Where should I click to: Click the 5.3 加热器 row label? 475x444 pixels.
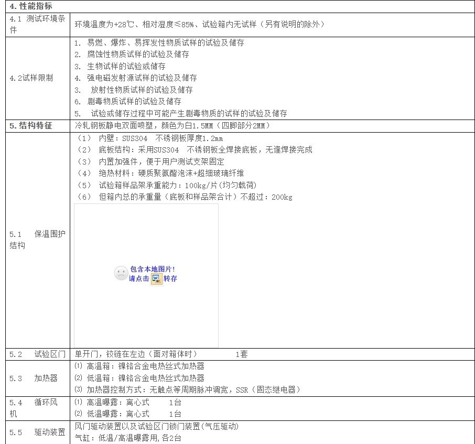click(34, 378)
